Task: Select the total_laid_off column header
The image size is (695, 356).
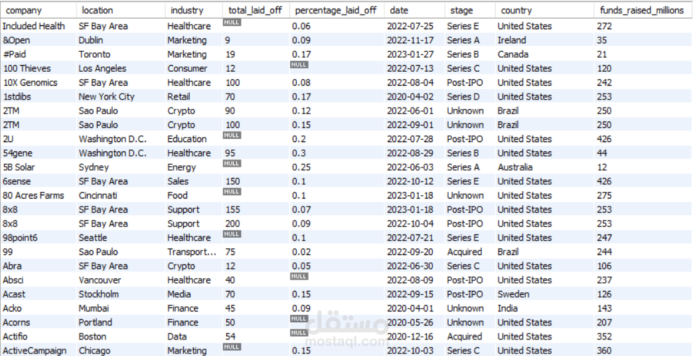Action: 256,10
